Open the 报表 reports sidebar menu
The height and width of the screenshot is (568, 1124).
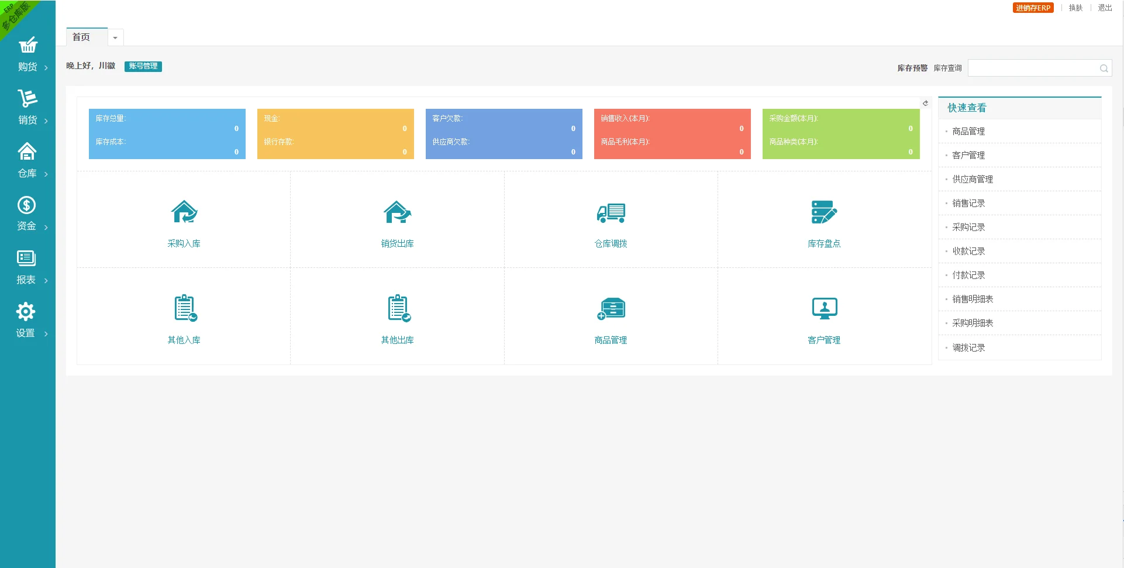(26, 267)
